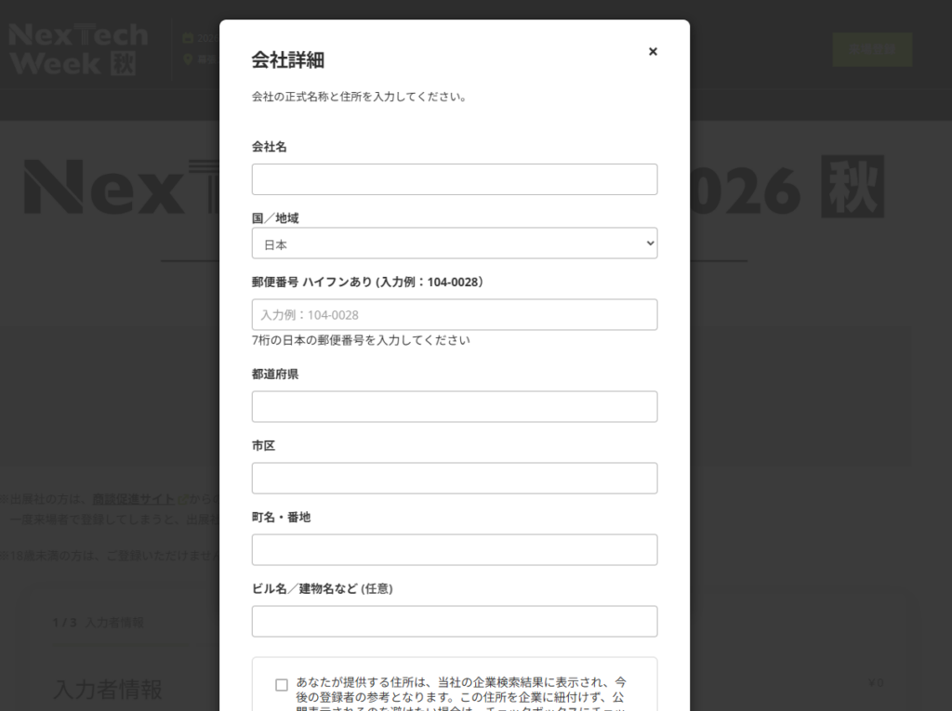Click the 1/3 入力者情報 step label
This screenshot has width=952, height=711.
(98, 623)
